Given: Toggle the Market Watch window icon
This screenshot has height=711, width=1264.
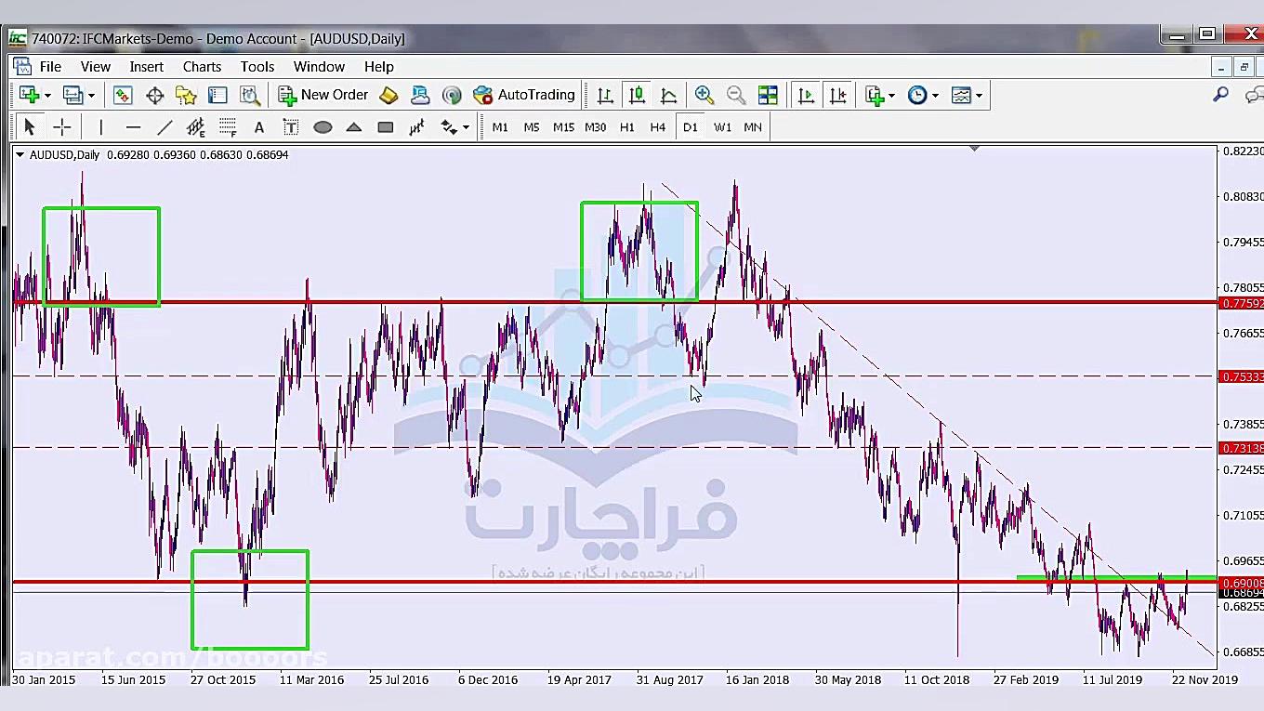Looking at the screenshot, I should pyautogui.click(x=123, y=95).
